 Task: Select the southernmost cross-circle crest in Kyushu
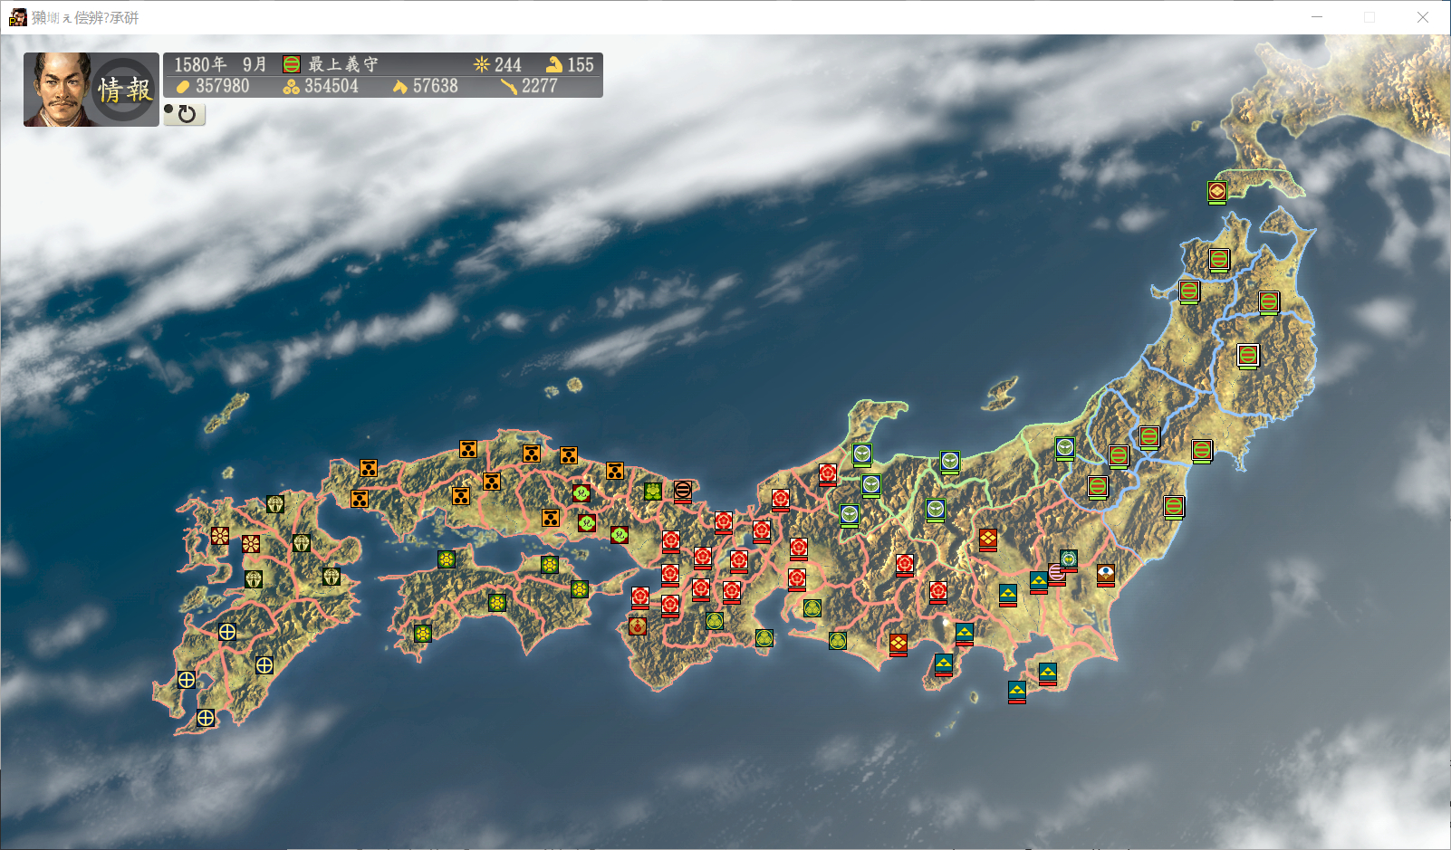click(206, 718)
